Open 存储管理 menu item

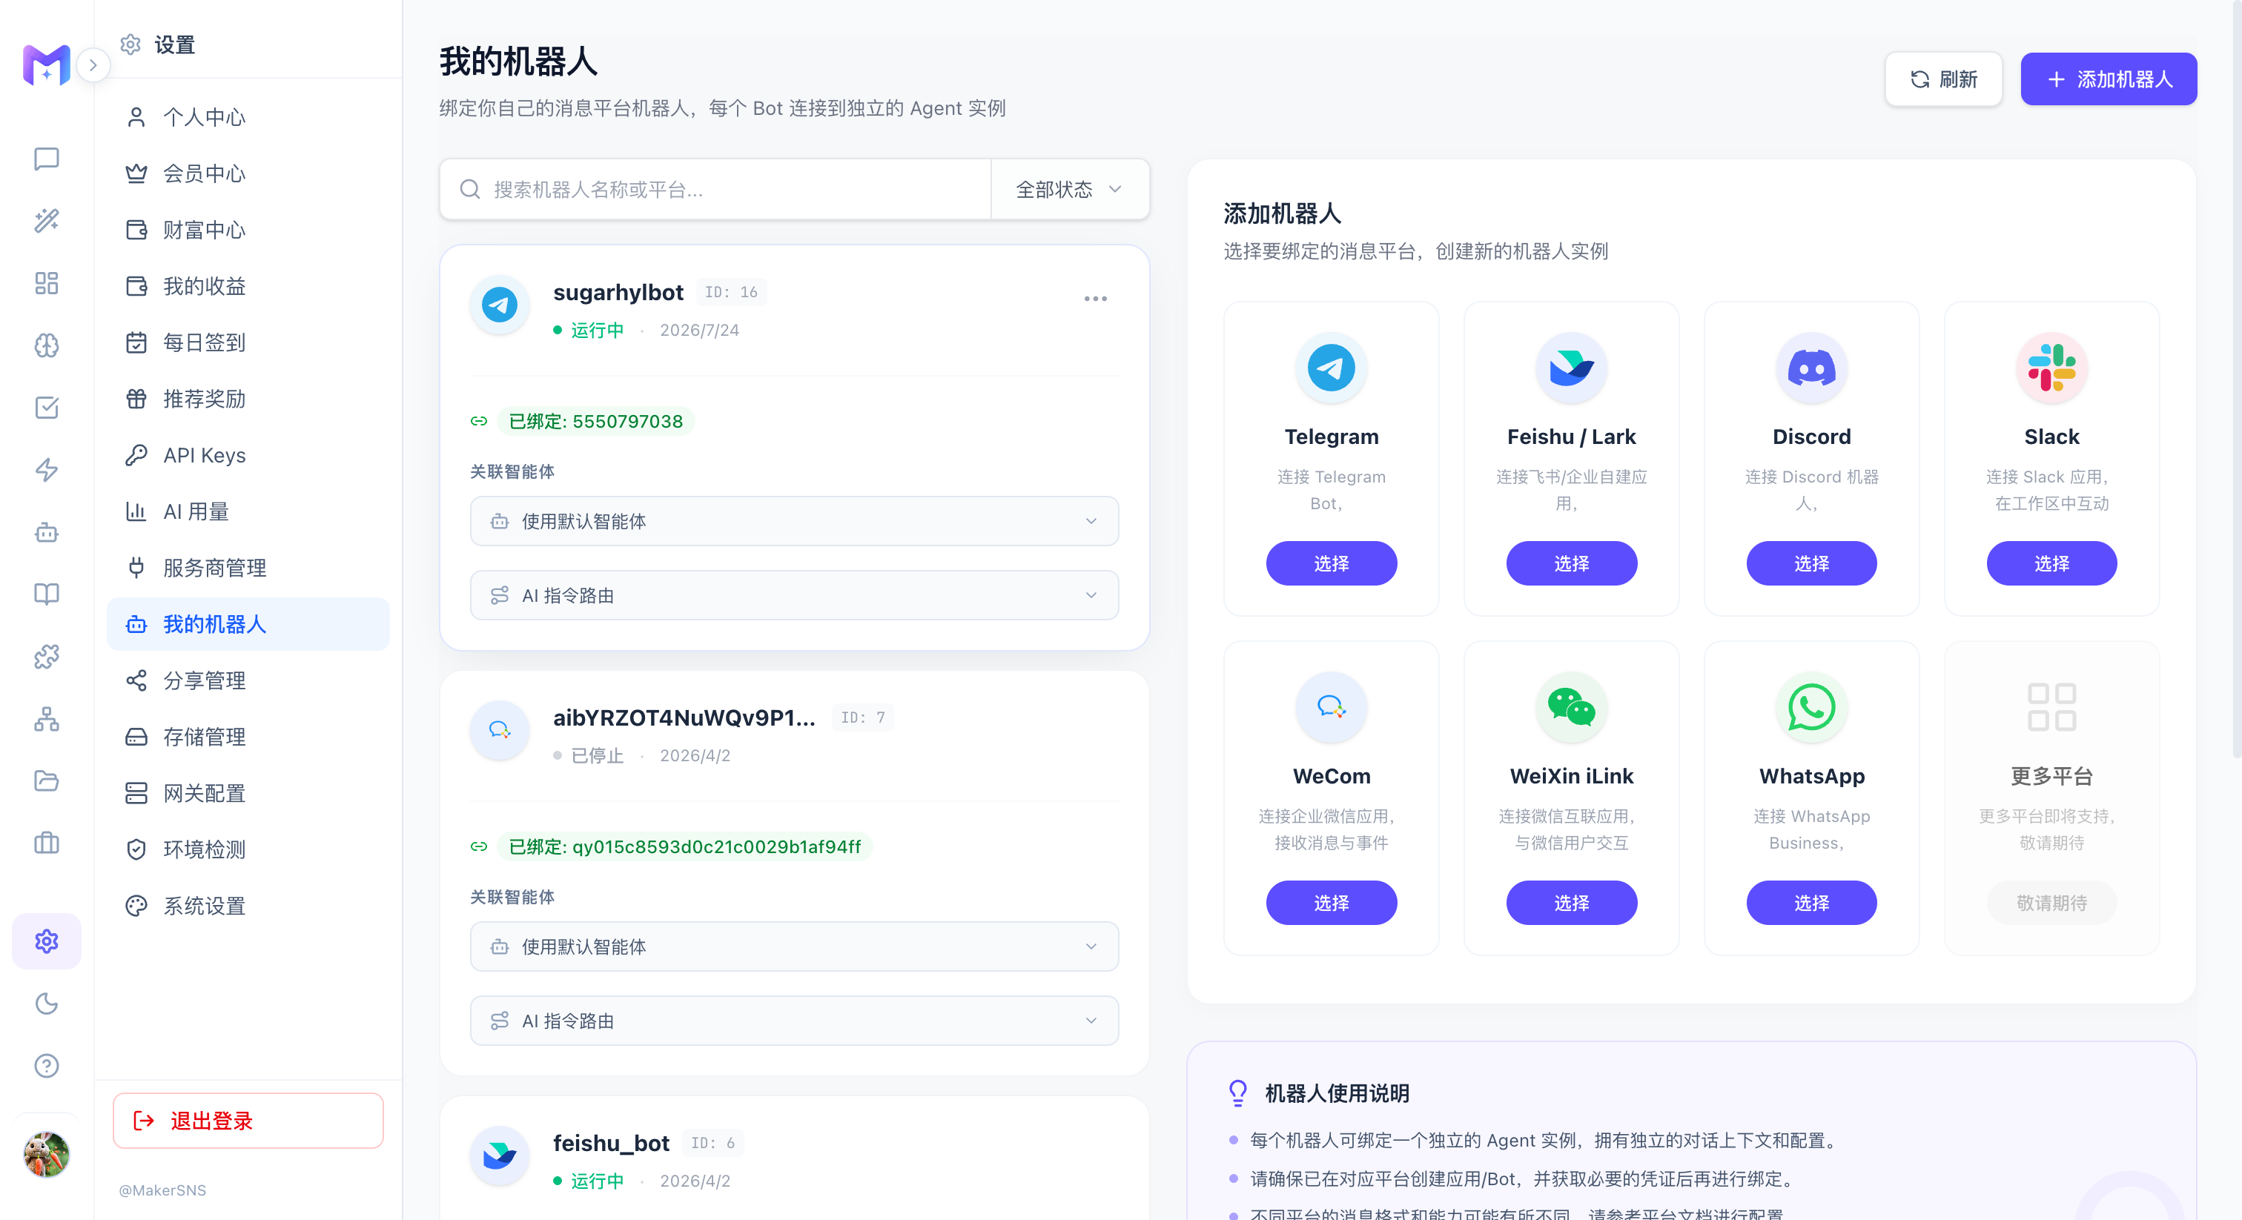(x=248, y=737)
